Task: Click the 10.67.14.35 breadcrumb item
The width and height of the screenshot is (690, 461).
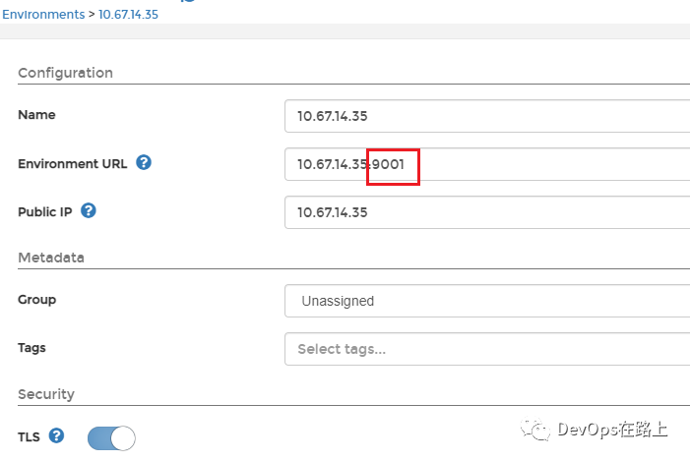Action: tap(128, 15)
